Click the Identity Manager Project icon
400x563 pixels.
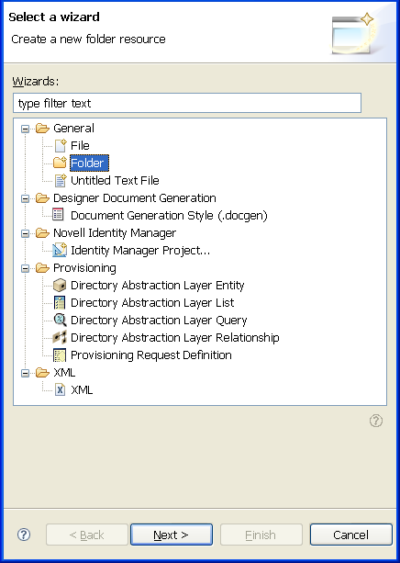click(60, 250)
